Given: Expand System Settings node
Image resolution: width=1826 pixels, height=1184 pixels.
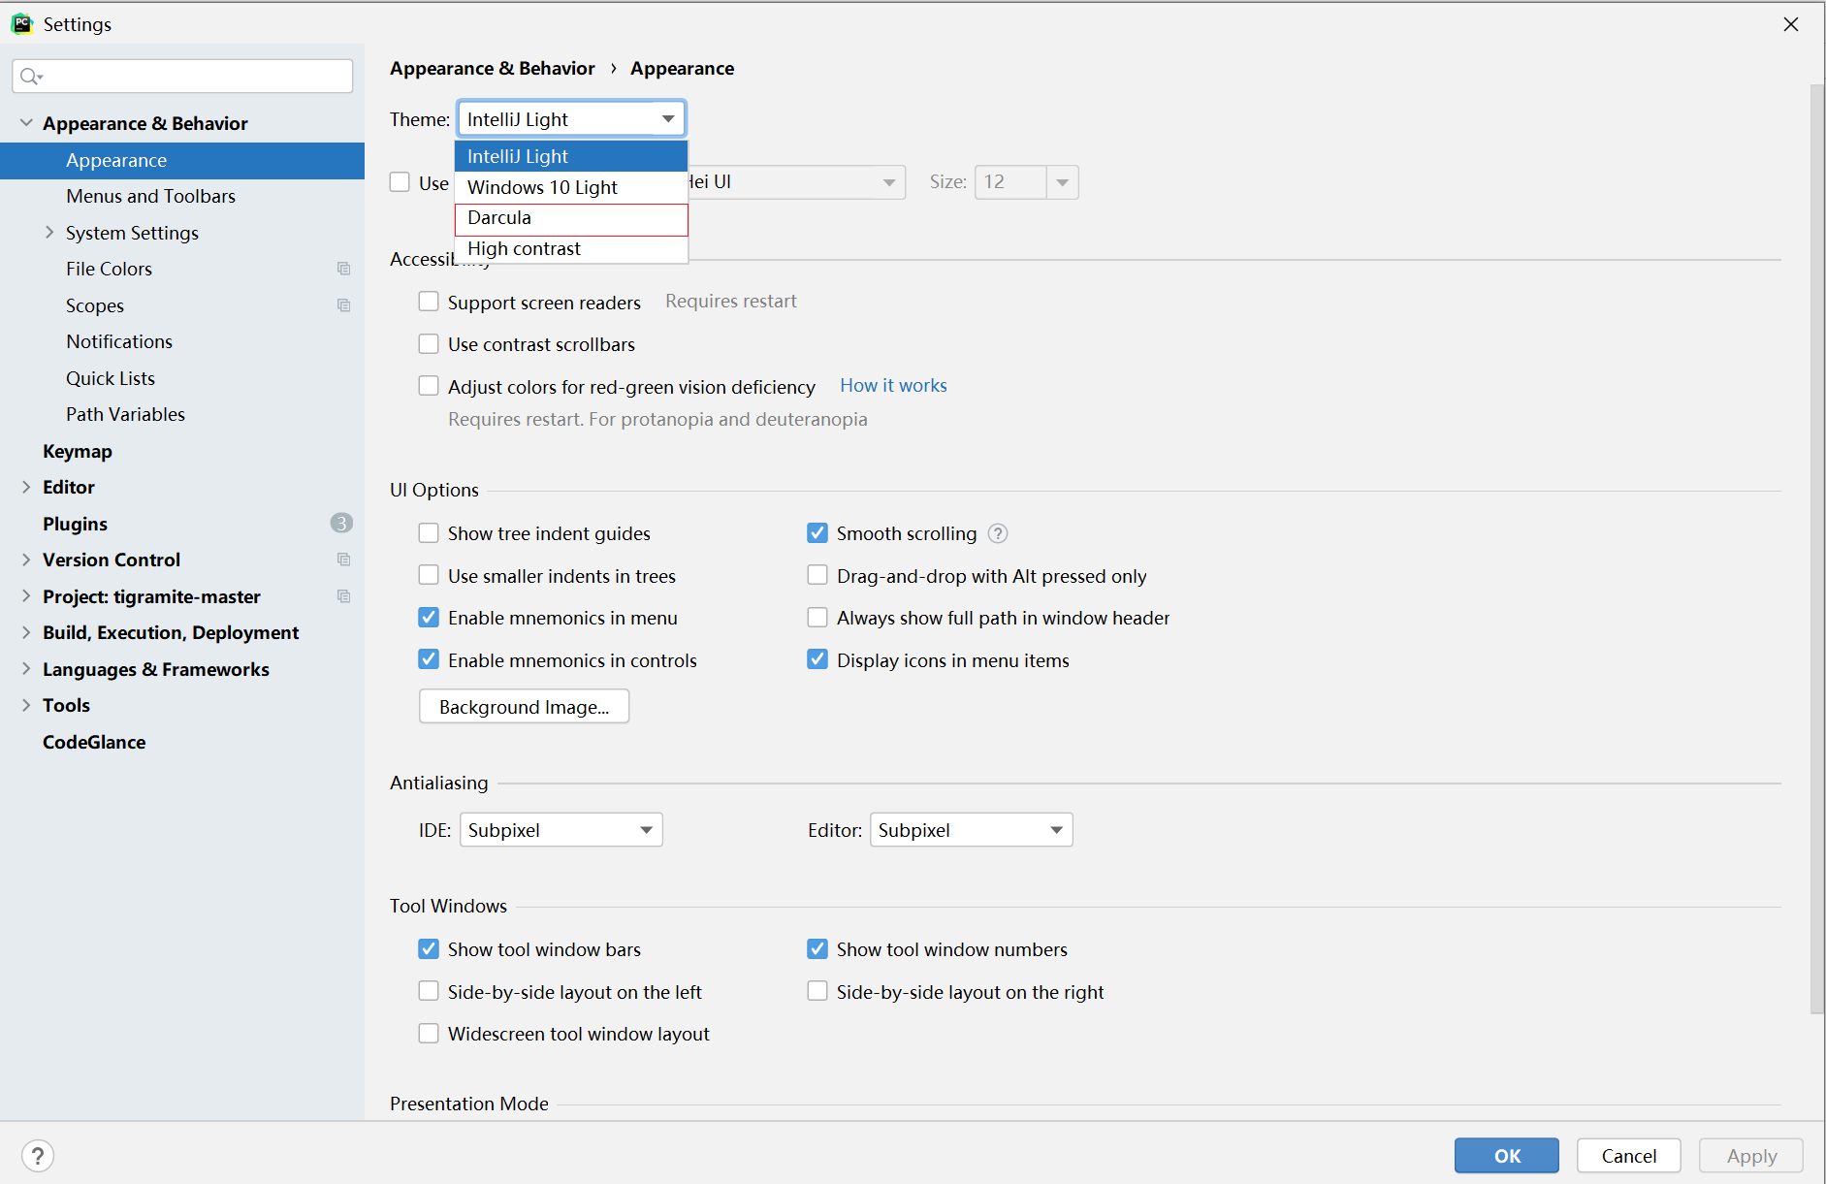Looking at the screenshot, I should pyautogui.click(x=49, y=233).
